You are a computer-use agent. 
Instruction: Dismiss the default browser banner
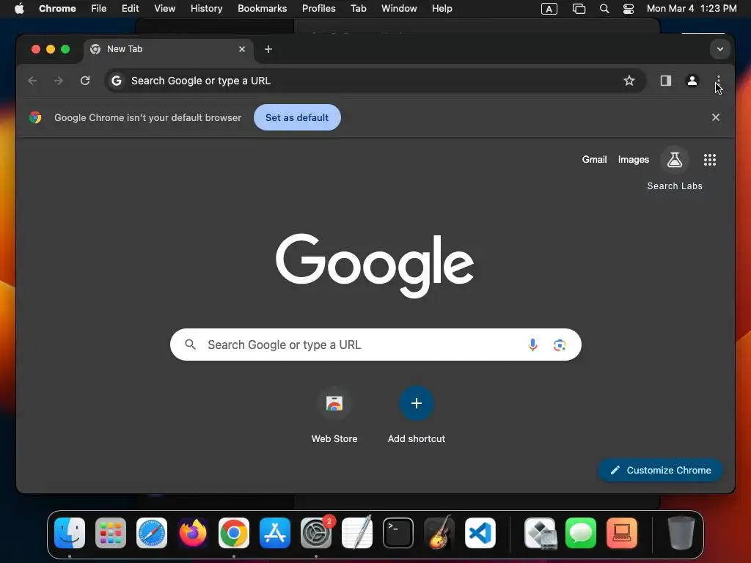coord(715,117)
